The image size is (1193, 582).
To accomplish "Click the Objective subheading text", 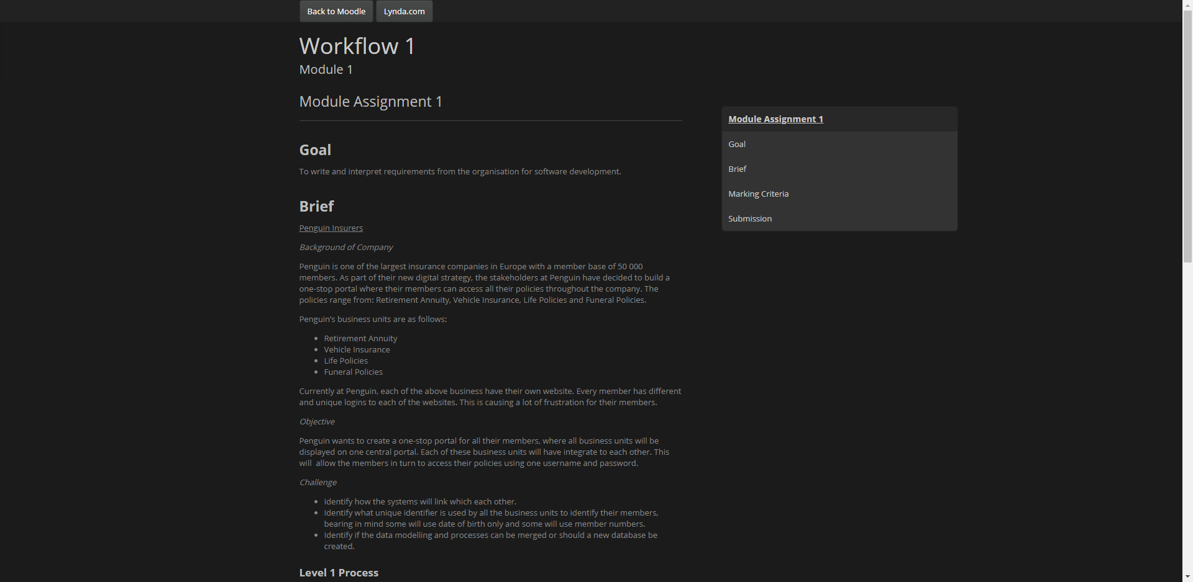I will [316, 421].
